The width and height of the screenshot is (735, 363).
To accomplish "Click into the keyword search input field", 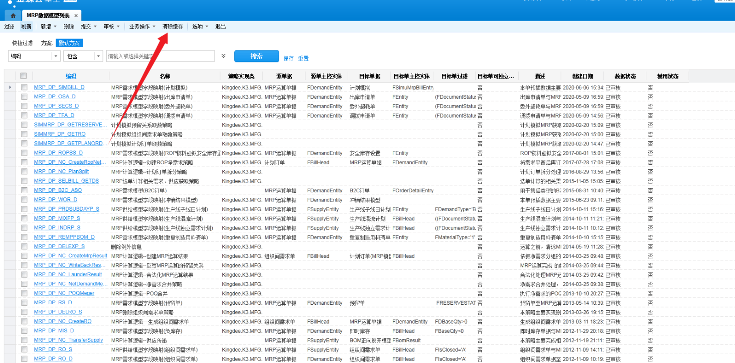I will (x=160, y=56).
